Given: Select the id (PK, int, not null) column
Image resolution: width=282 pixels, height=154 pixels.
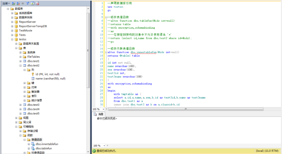Looking at the screenshot, I should pyautogui.click(x=47, y=74).
